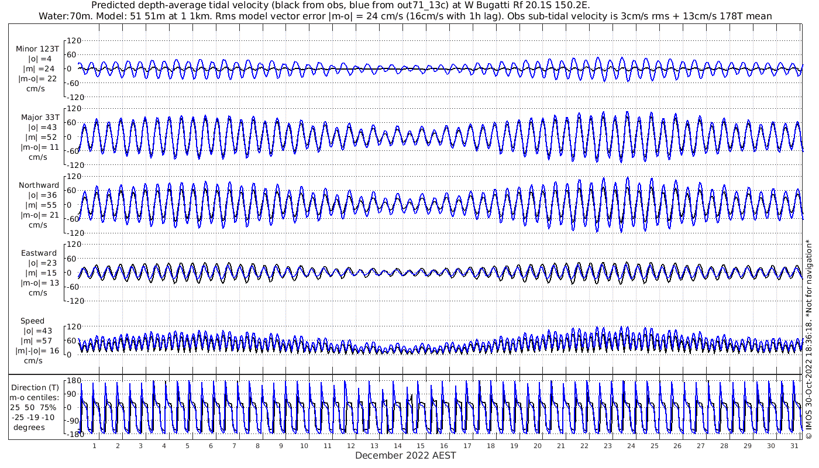Click day "17" on the date axis
The image size is (819, 468).
click(x=467, y=446)
